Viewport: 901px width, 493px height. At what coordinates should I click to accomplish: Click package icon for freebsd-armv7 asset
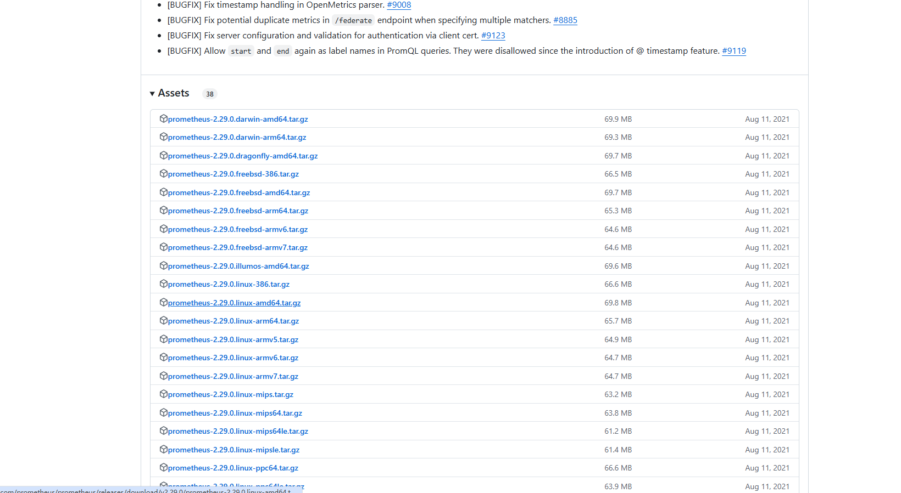(x=163, y=247)
